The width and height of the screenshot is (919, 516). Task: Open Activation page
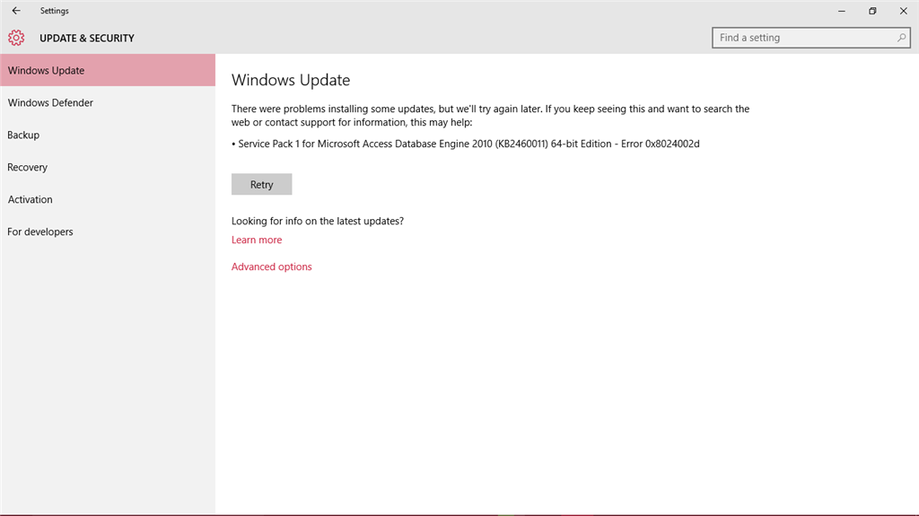108,199
